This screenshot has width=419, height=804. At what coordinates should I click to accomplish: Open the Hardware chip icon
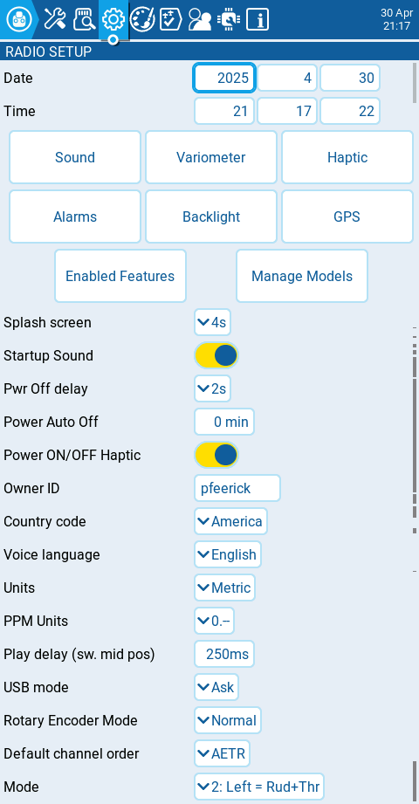pos(228,19)
